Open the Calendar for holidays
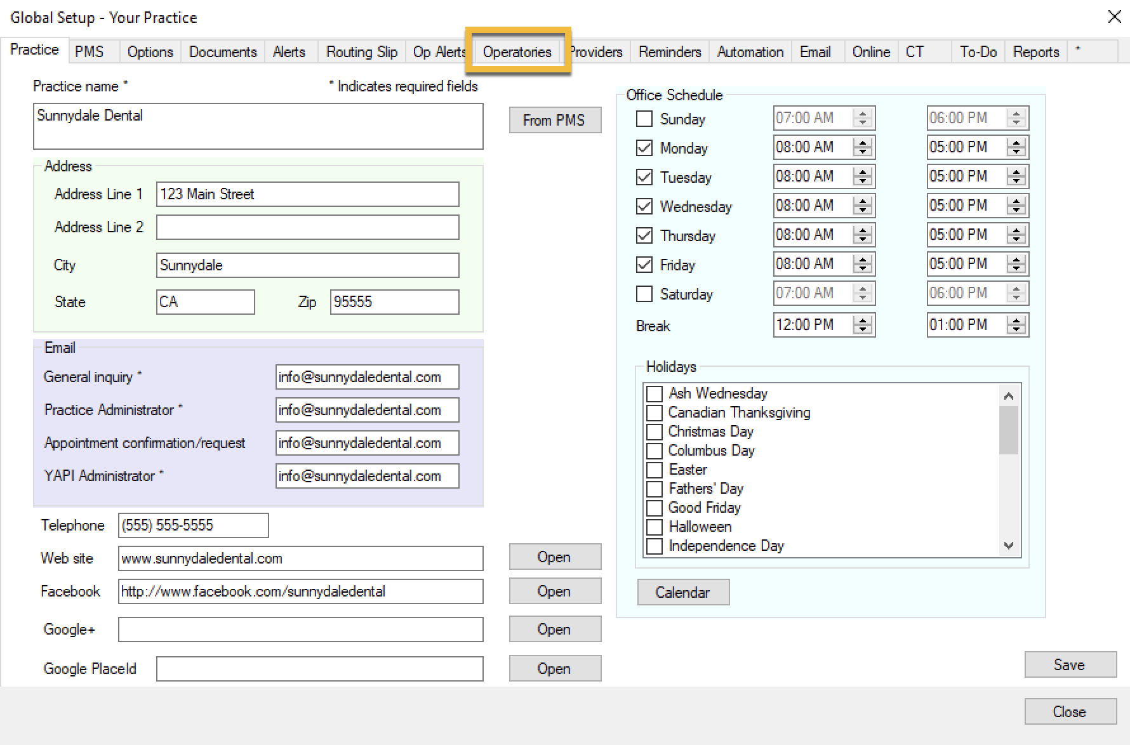Image resolution: width=1130 pixels, height=745 pixels. tap(682, 592)
